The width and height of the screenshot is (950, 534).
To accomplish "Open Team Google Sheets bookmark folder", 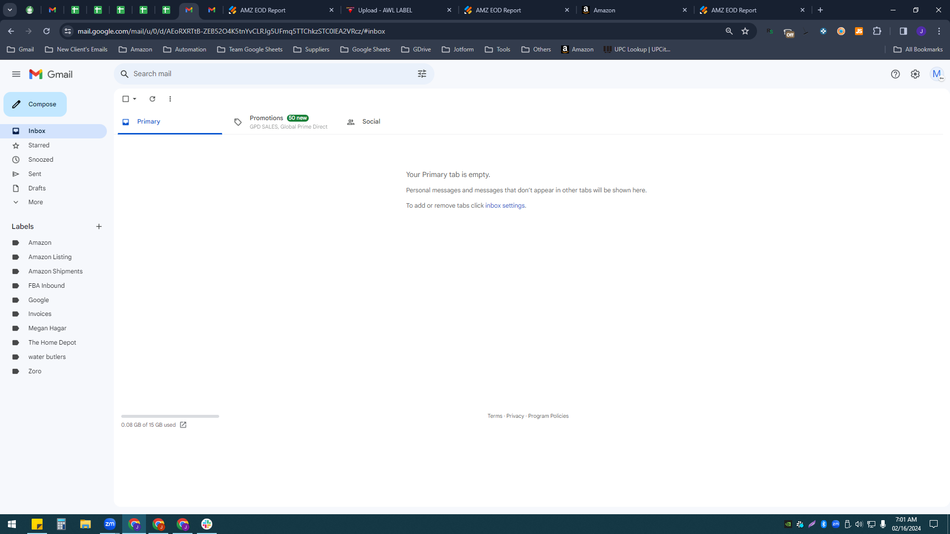I will click(x=250, y=49).
